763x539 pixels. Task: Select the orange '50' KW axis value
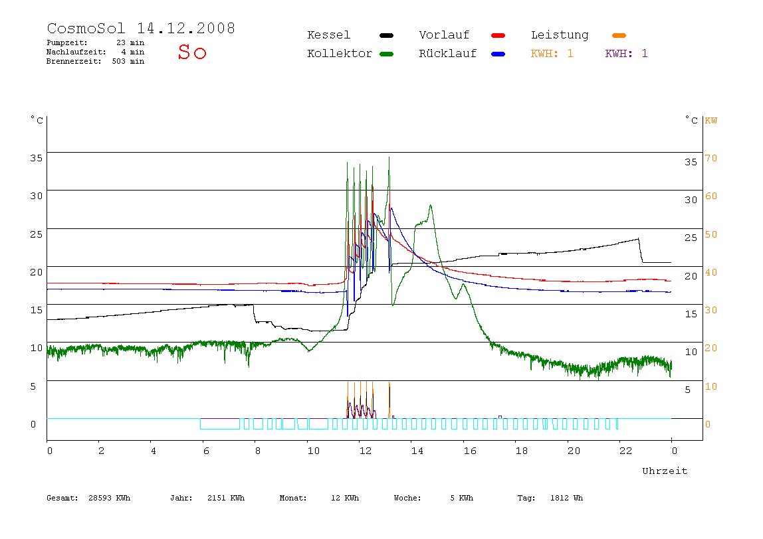711,234
